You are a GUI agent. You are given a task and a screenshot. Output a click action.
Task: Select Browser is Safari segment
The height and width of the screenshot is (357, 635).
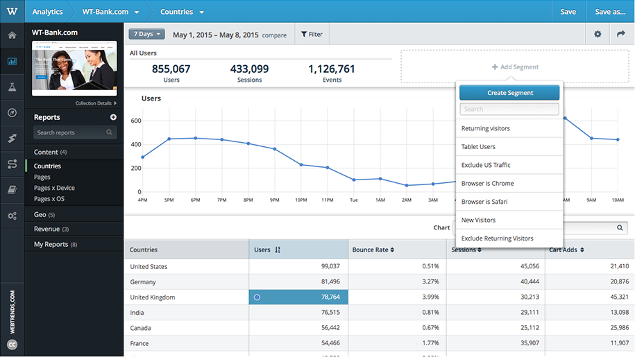click(509, 201)
